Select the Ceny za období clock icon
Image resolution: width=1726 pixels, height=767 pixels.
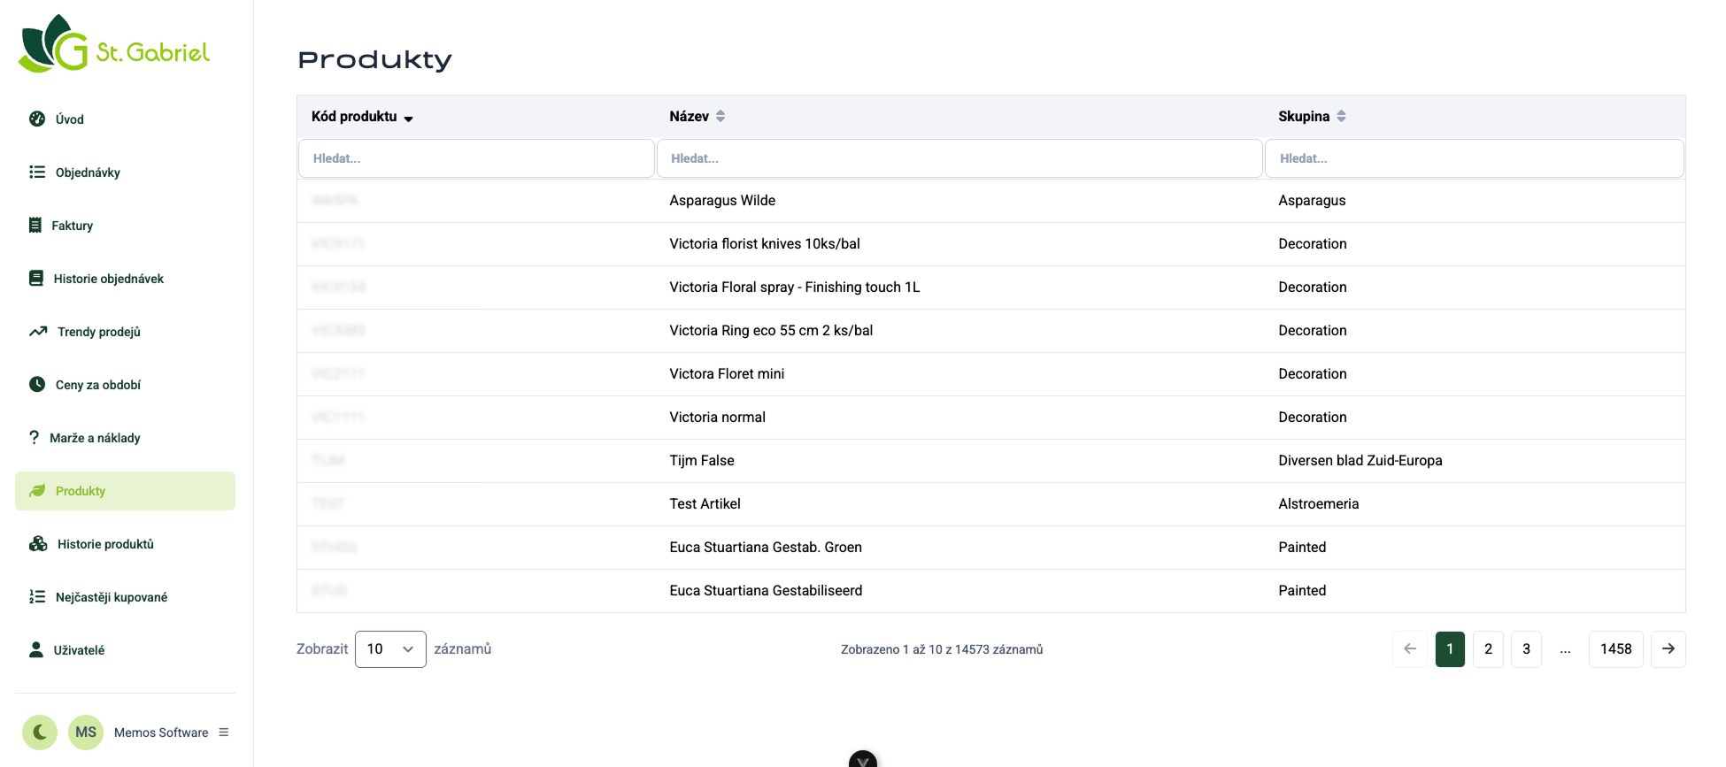pos(37,384)
